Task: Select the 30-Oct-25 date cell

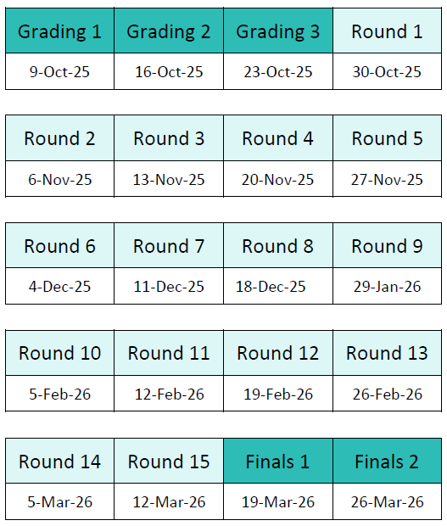Action: pyautogui.click(x=387, y=71)
